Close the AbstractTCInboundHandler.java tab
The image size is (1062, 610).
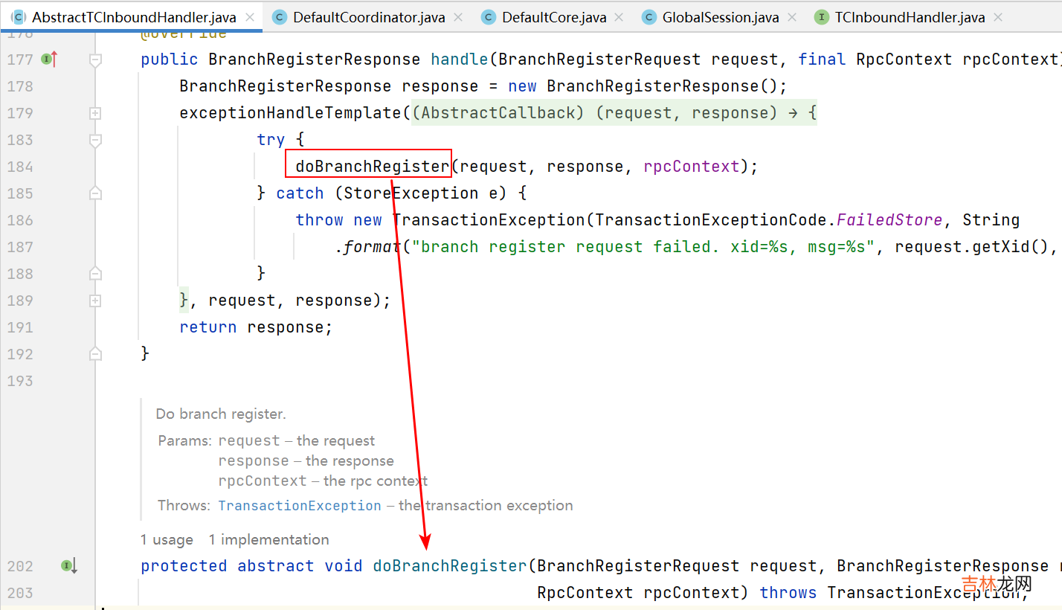pyautogui.click(x=251, y=17)
